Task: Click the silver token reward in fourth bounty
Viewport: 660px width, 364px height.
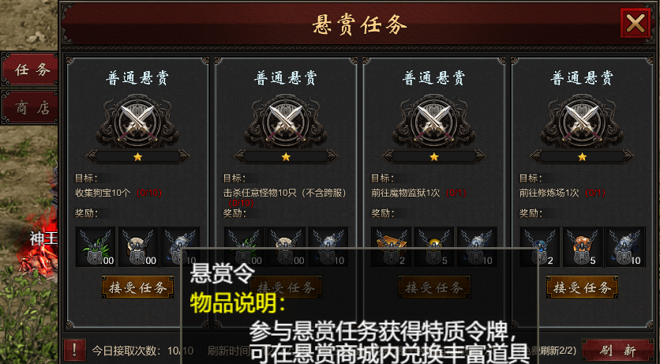Action: pos(625,247)
